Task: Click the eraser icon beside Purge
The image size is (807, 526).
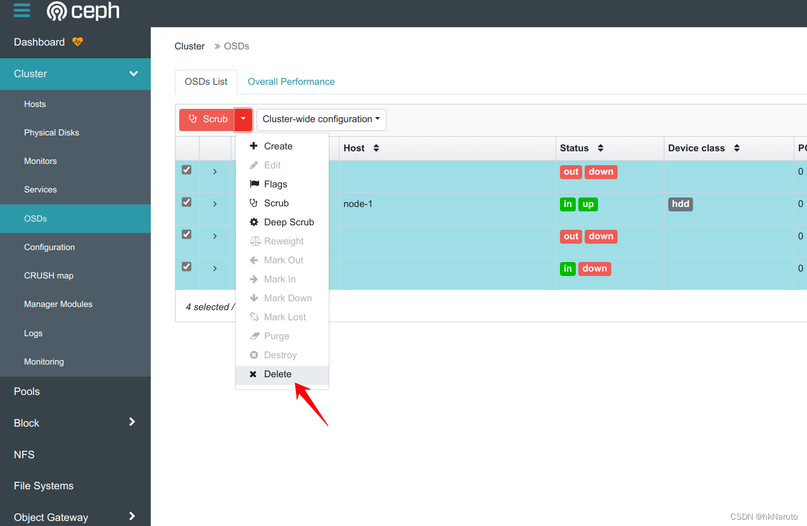Action: click(255, 336)
